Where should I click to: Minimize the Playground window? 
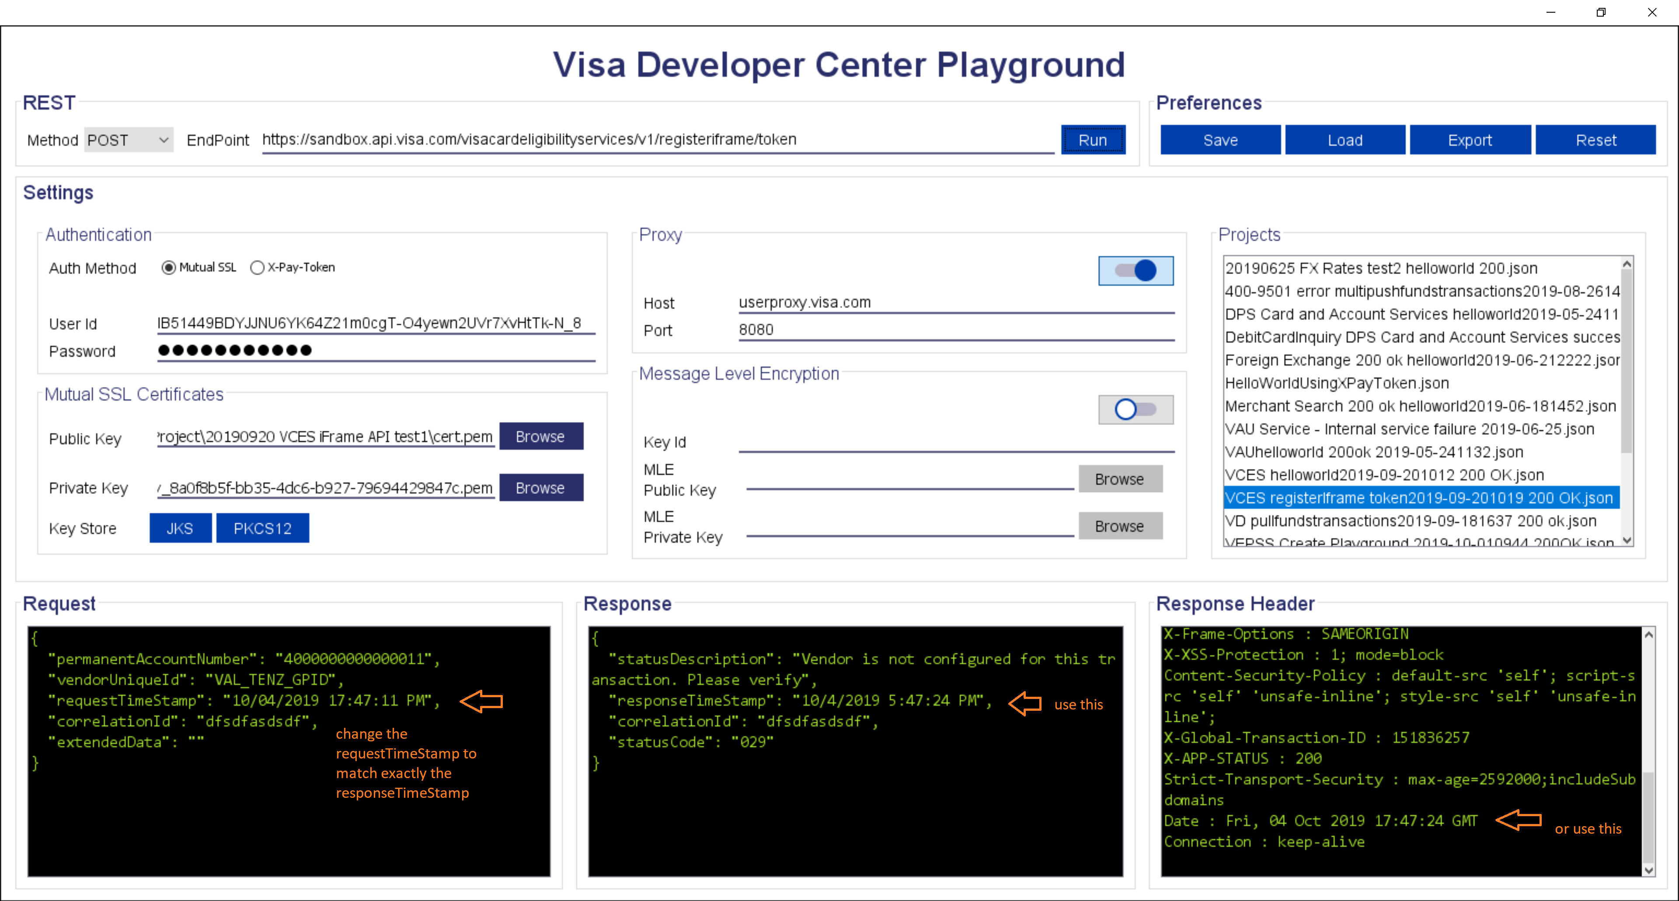pyautogui.click(x=1550, y=12)
